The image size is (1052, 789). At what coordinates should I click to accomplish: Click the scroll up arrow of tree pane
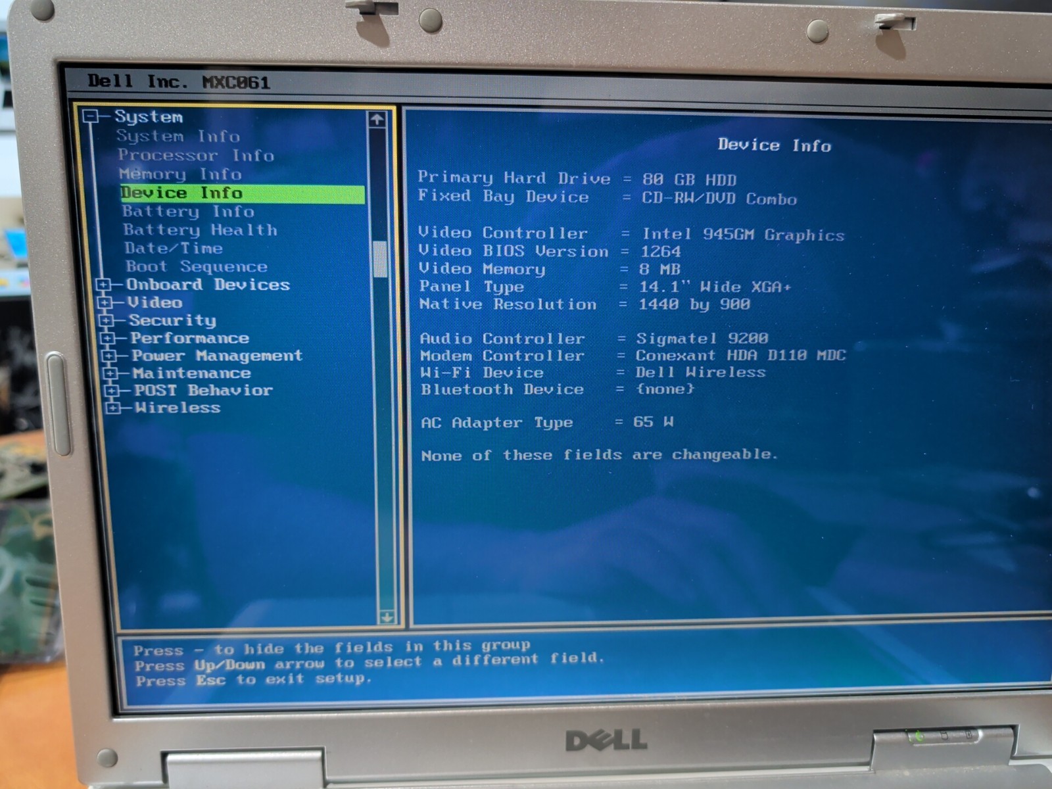pyautogui.click(x=377, y=120)
